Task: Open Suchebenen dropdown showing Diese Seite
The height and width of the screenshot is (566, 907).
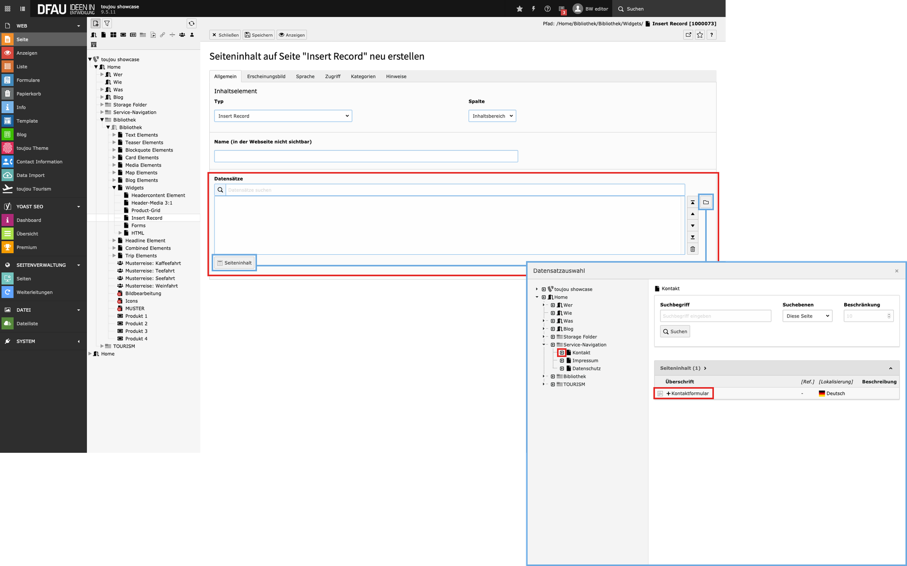Action: (x=807, y=316)
